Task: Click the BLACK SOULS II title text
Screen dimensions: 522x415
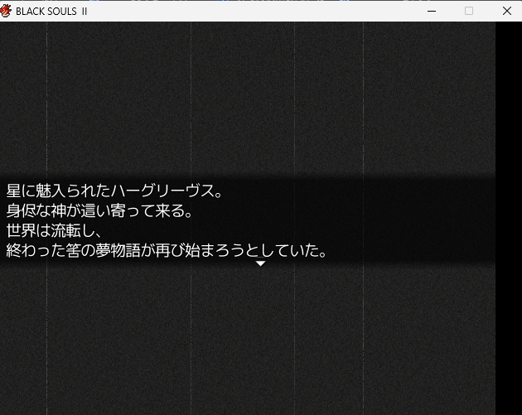Action: tap(51, 12)
